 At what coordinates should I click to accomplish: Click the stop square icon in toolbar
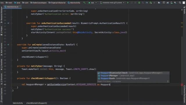pos(154,3)
